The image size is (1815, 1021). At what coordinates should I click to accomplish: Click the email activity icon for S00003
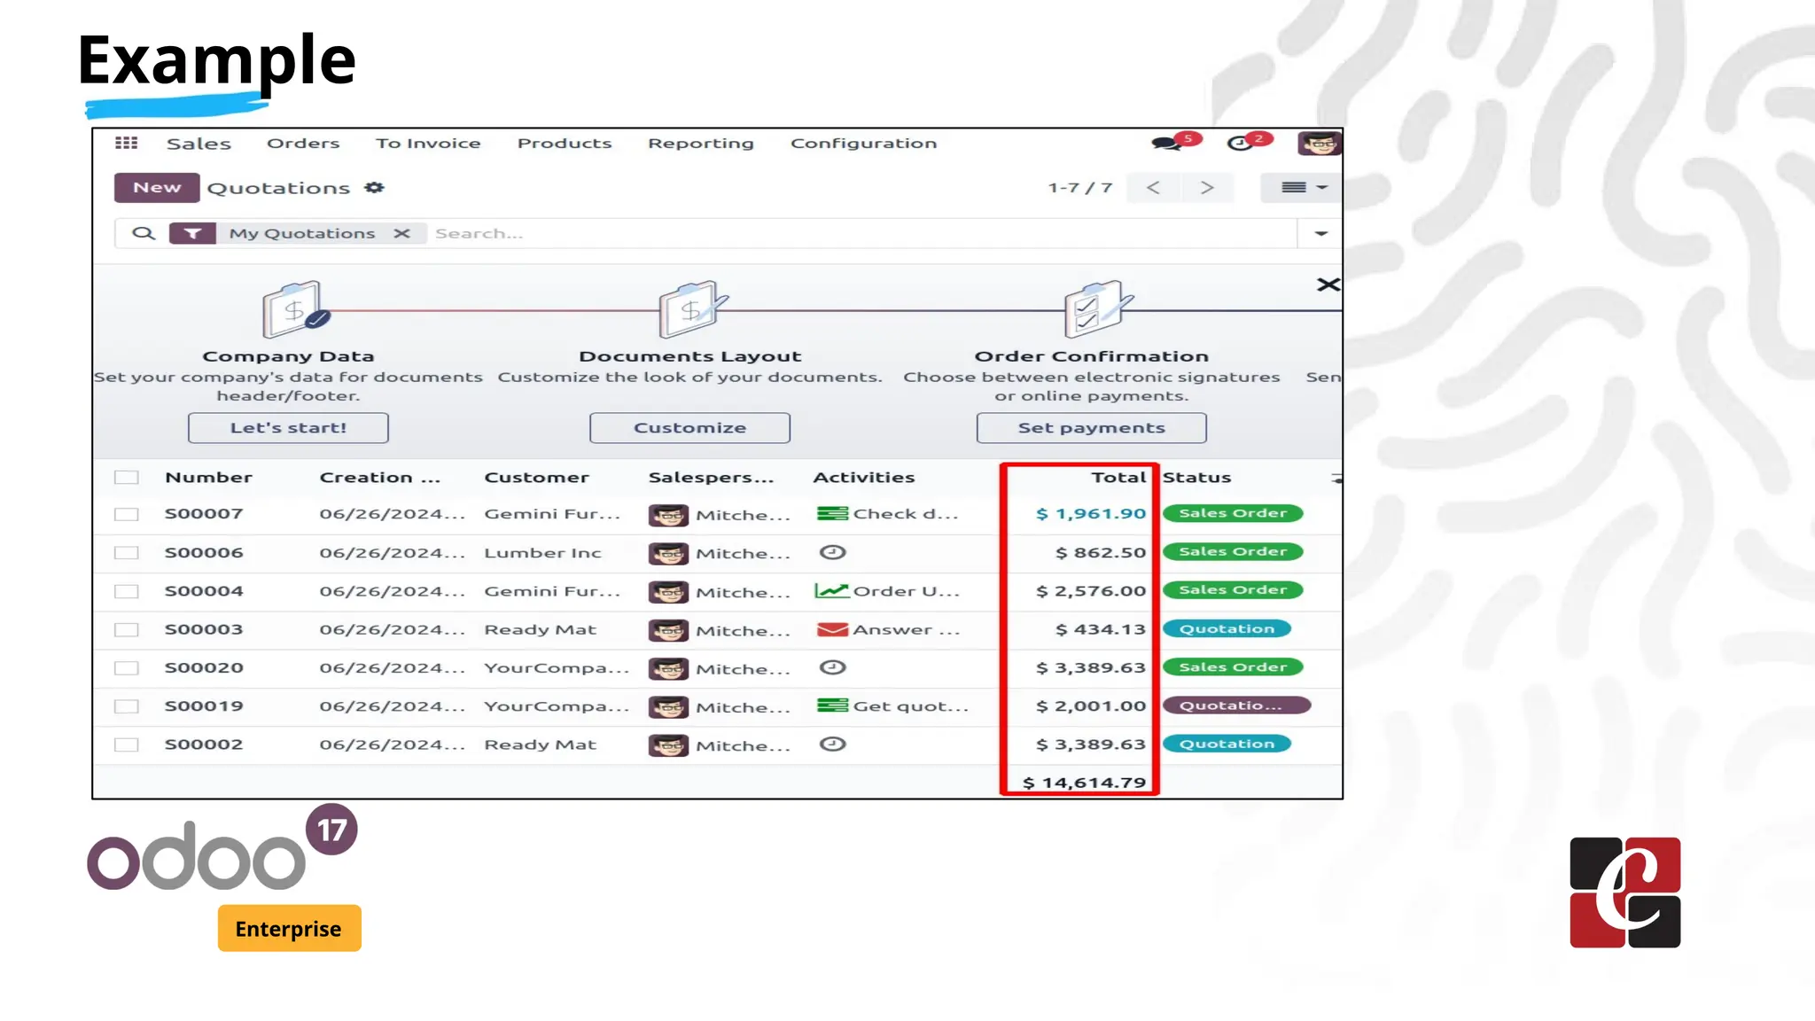832,629
